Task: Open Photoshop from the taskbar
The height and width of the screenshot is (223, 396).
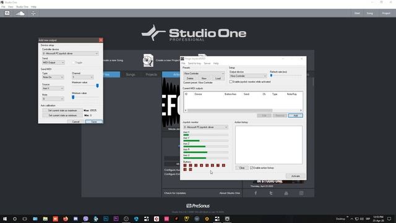Action: (x=106, y=219)
